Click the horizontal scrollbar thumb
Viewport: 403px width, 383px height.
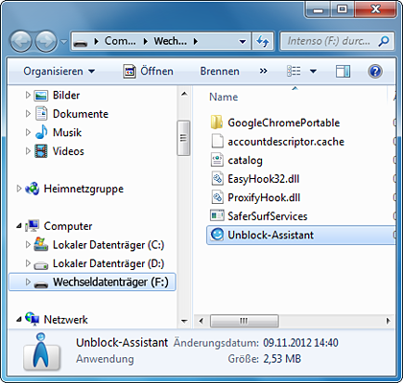click(x=244, y=321)
